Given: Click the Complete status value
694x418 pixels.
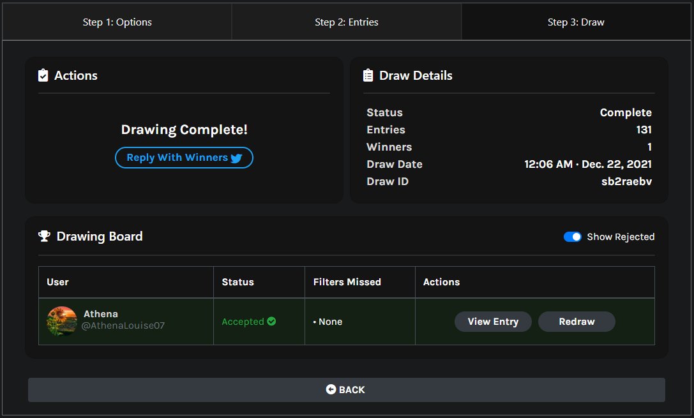Looking at the screenshot, I should coord(626,113).
